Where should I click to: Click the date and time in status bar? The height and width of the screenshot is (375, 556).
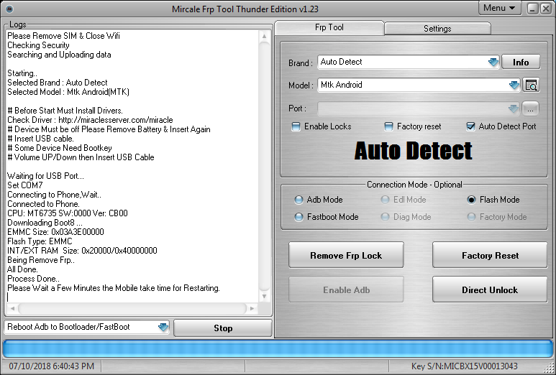[x=52, y=366]
